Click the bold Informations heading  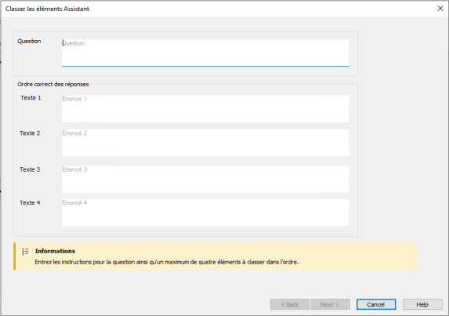[55, 251]
